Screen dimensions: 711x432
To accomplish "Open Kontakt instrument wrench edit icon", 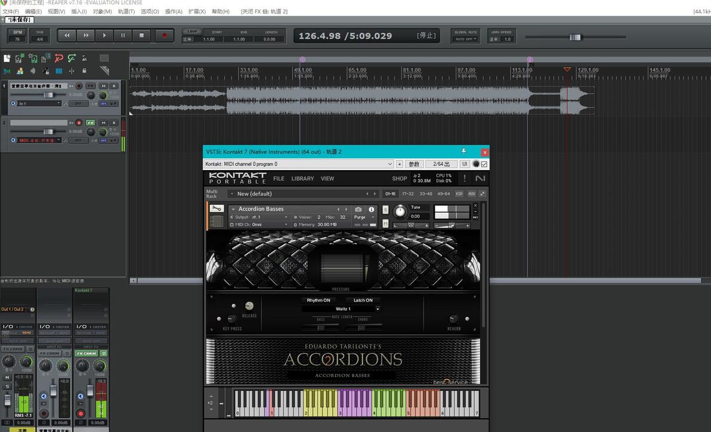I will 217,208.
